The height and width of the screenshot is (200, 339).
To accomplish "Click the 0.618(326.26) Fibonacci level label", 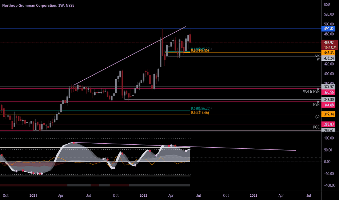I will click(x=200, y=108).
